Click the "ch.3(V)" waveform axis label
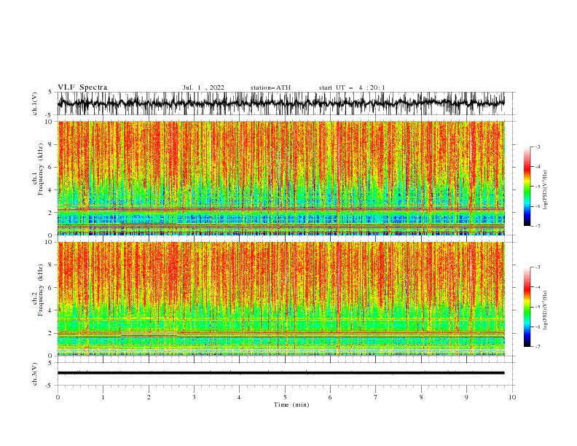Viewport: 577px width, 446px height. click(x=35, y=374)
